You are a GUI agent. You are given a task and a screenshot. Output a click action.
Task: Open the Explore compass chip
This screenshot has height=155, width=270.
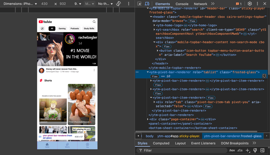(42, 28)
